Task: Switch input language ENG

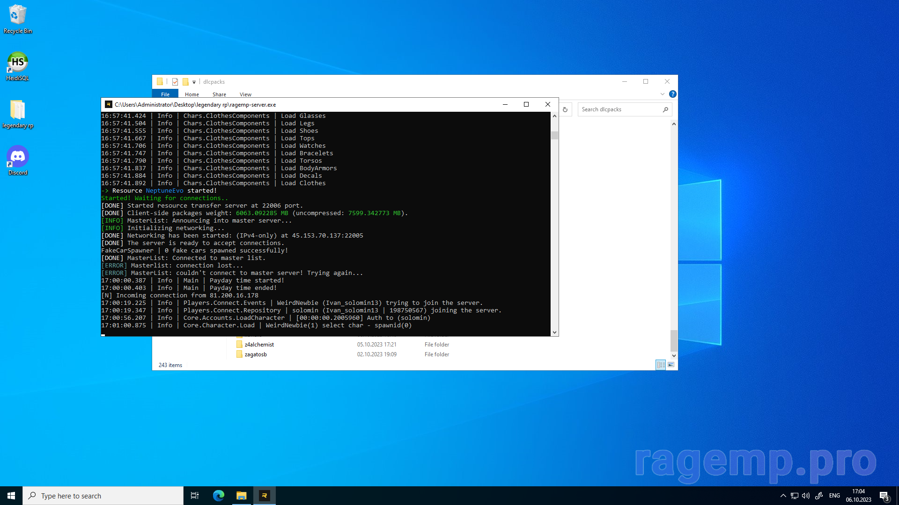Action: pos(834,496)
